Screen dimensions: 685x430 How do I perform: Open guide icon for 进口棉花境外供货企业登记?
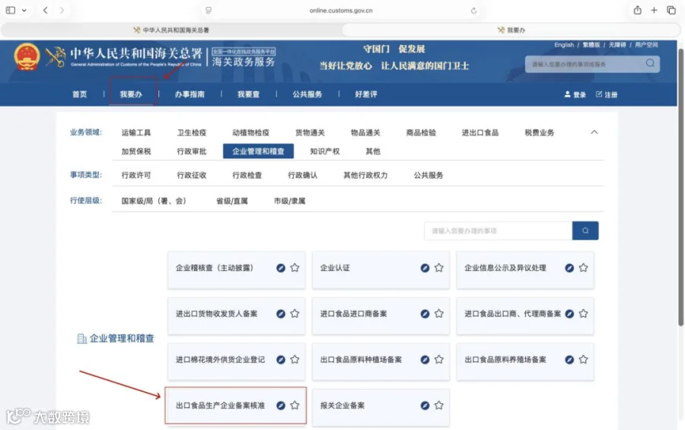pos(280,360)
